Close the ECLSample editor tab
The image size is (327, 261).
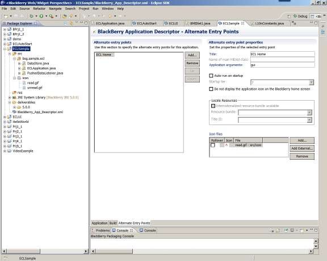pos(243,23)
